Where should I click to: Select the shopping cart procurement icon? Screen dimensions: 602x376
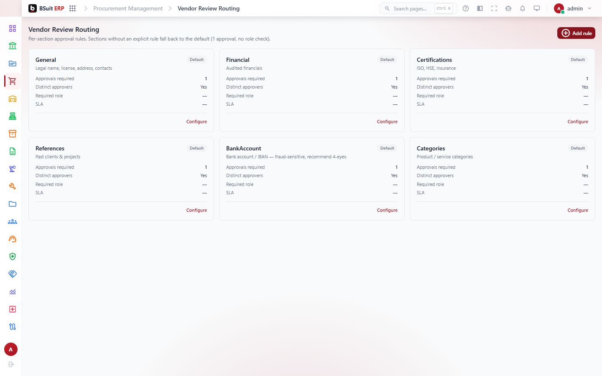coord(13,81)
